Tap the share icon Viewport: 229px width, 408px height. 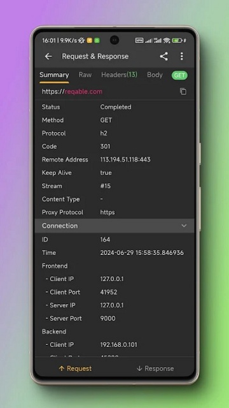163,56
